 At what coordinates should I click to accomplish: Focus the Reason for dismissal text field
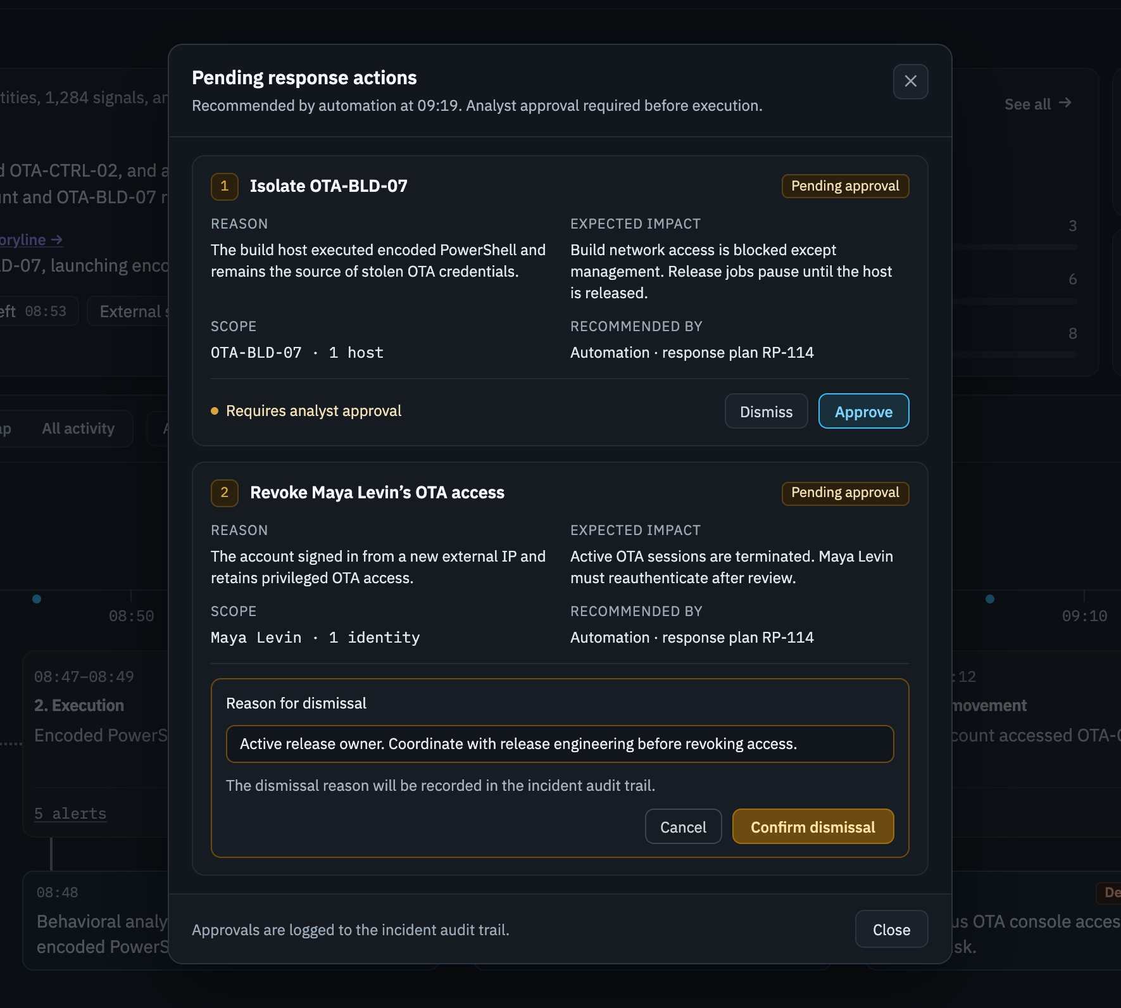(x=560, y=744)
